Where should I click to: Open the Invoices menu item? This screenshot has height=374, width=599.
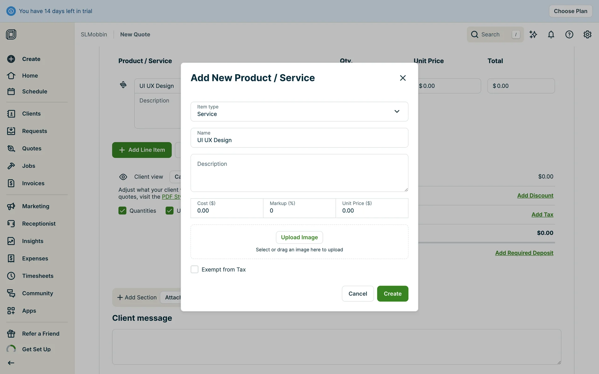tap(33, 183)
